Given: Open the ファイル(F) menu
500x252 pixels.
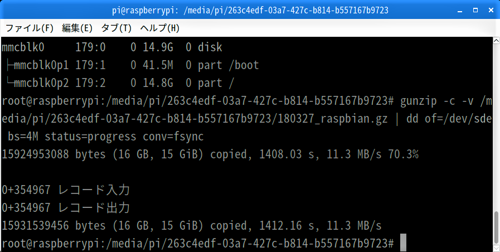Looking at the screenshot, I should pos(30,28).
